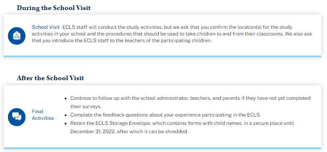Select the During the School Visit heading
This screenshot has width=327, height=152.
point(54,8)
